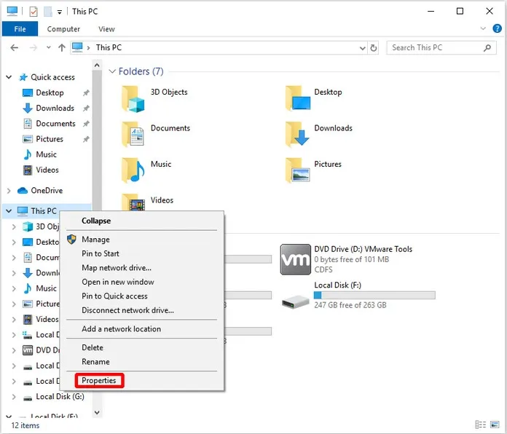The height and width of the screenshot is (434, 507).
Task: Open the 3D Objects folder icon
Action: [x=133, y=99]
